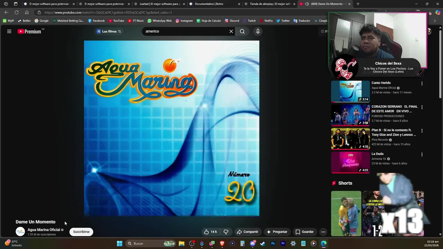Open the first Shorts thumbnail
The image size is (443, 249).
[x=346, y=213]
